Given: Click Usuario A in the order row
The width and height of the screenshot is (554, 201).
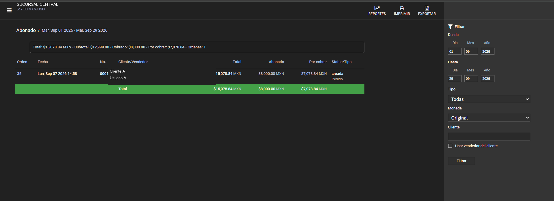Looking at the screenshot, I should pyautogui.click(x=118, y=78).
